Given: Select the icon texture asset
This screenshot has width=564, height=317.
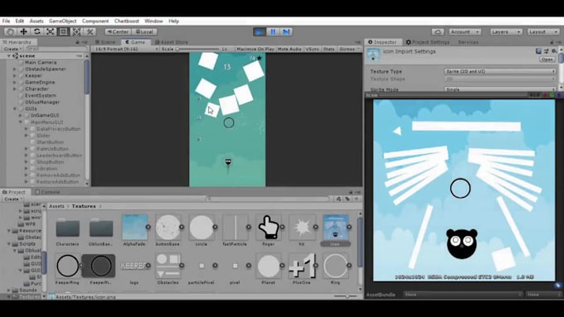Looking at the screenshot, I should 335,230.
